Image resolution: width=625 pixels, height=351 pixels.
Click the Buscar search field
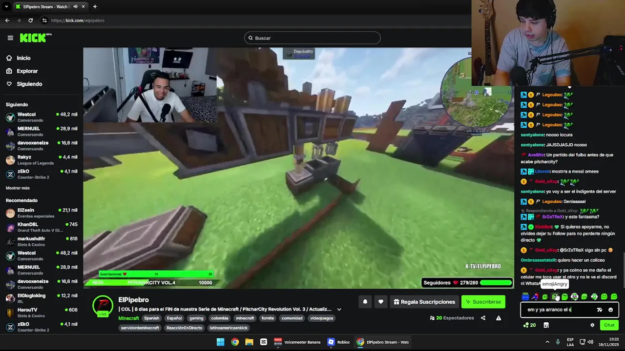(312, 38)
